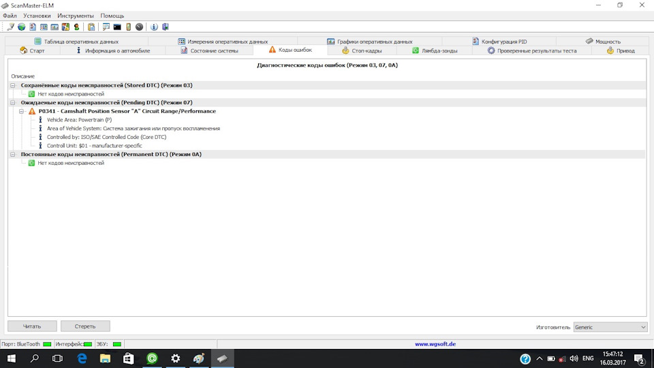The height and width of the screenshot is (368, 654).
Task: Switch to Старт tab
Action: click(32, 50)
